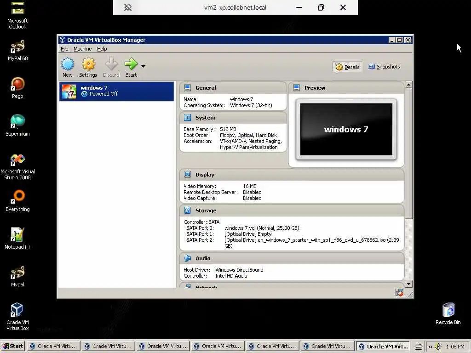Viewport: 471px width, 353px height.
Task: Click the '[Optical Drive] Empty' entry
Action: click(x=248, y=234)
